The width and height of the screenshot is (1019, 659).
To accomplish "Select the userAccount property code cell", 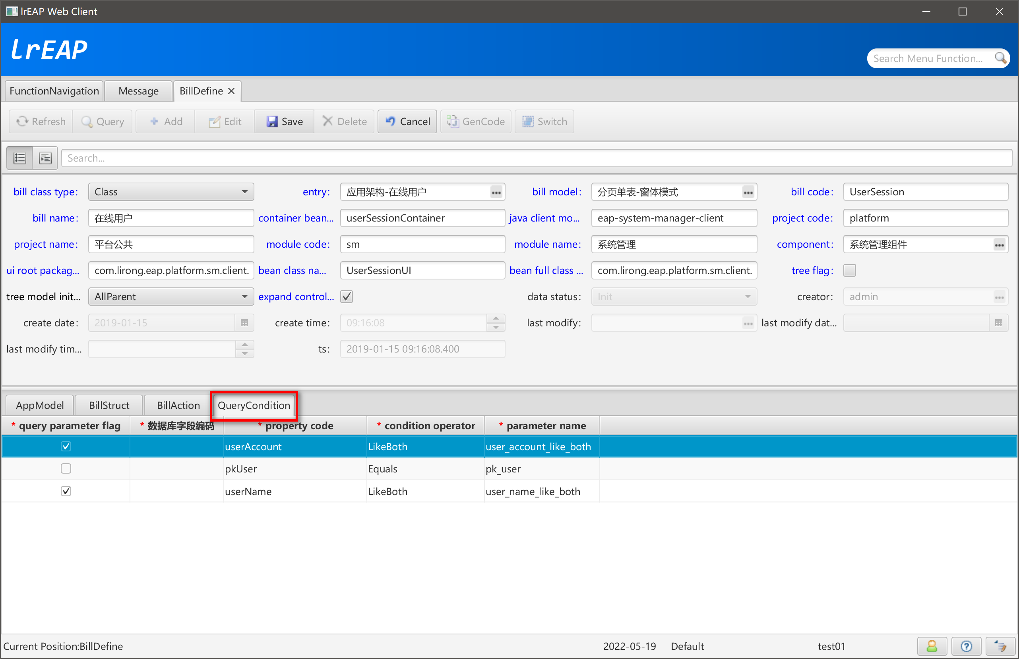I will (x=295, y=447).
